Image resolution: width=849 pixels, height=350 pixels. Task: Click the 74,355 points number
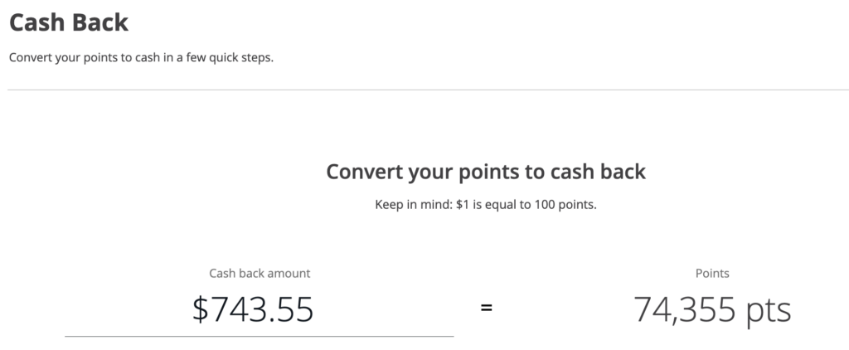[683, 309]
